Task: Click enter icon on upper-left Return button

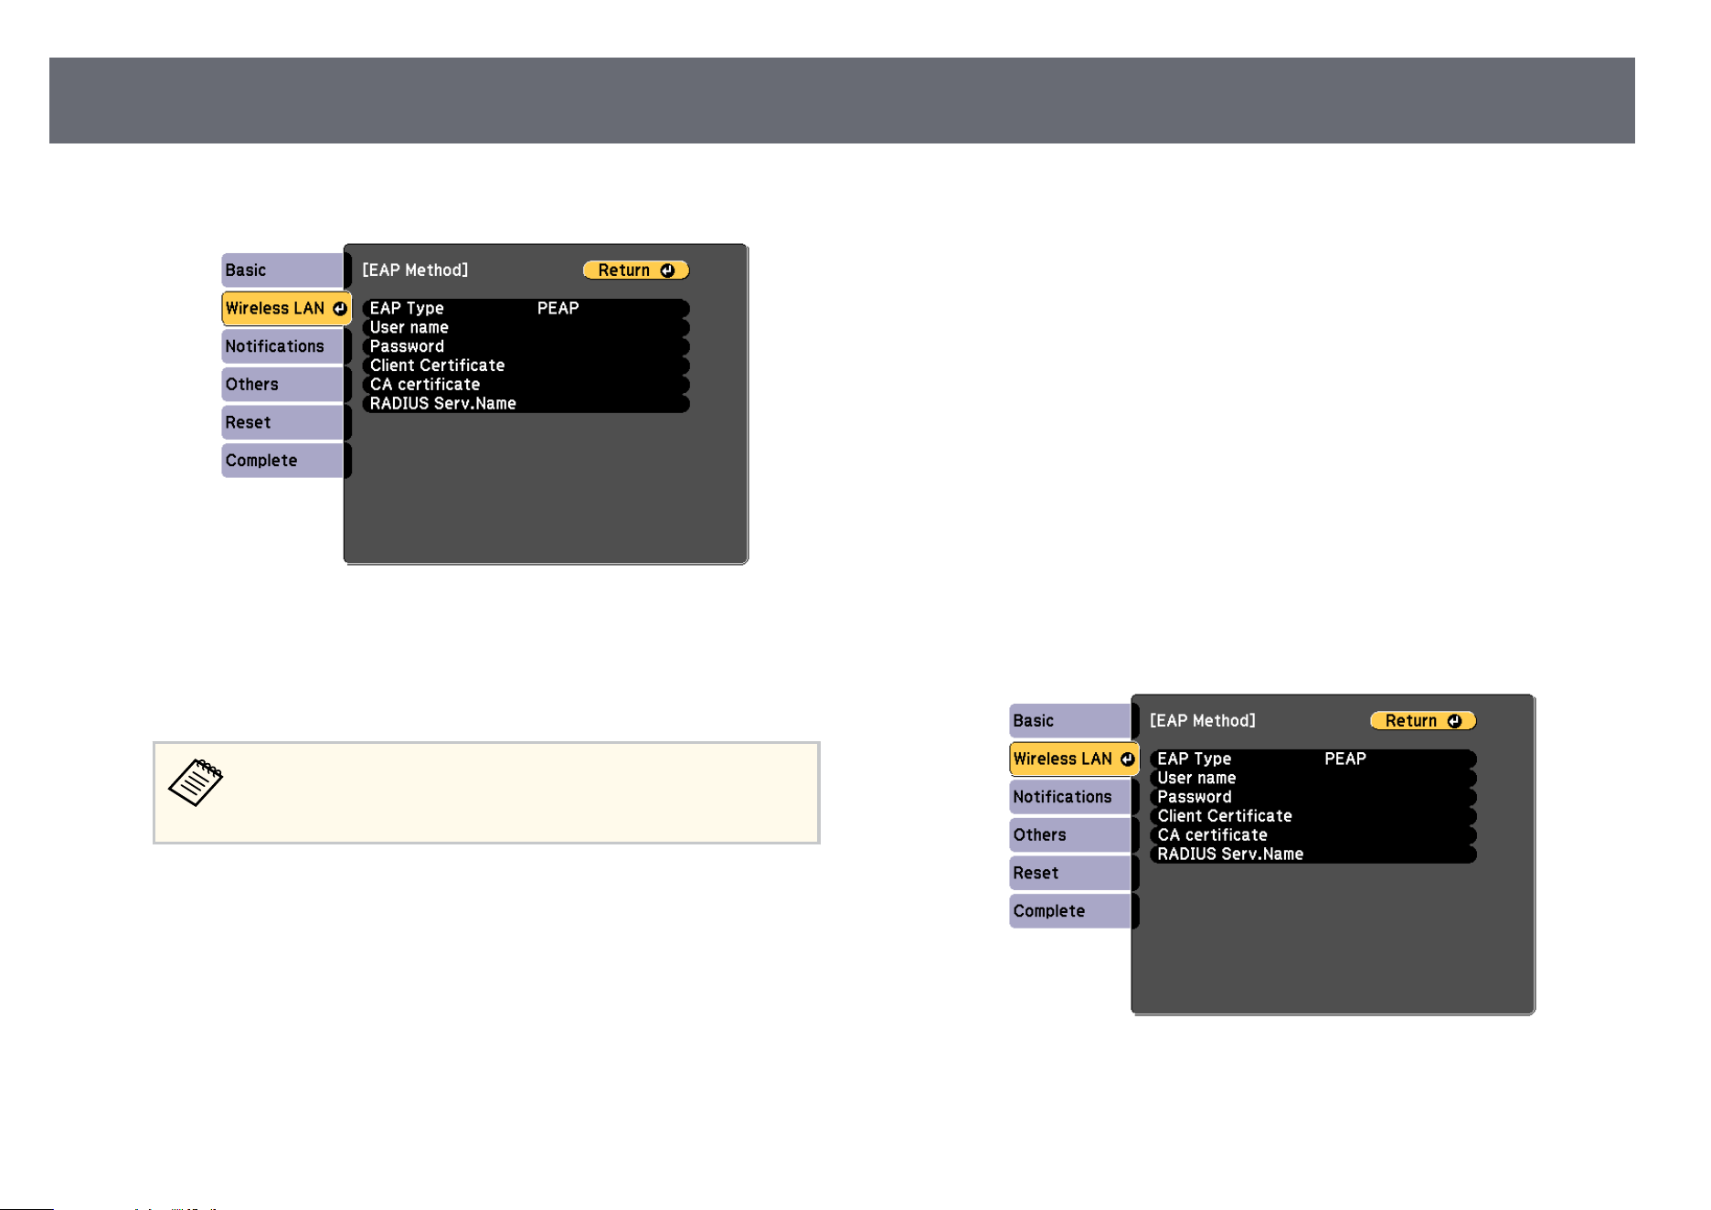Action: point(667,271)
